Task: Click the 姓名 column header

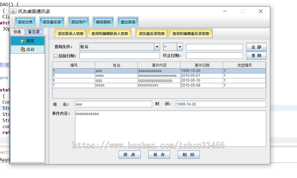Action: [116, 65]
